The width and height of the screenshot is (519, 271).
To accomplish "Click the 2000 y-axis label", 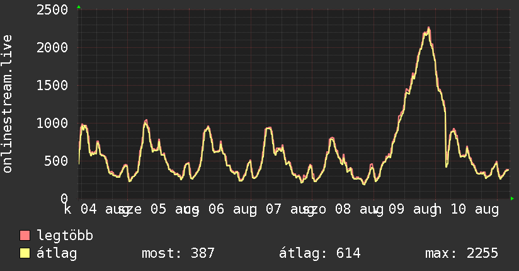I will pyautogui.click(x=52, y=48).
